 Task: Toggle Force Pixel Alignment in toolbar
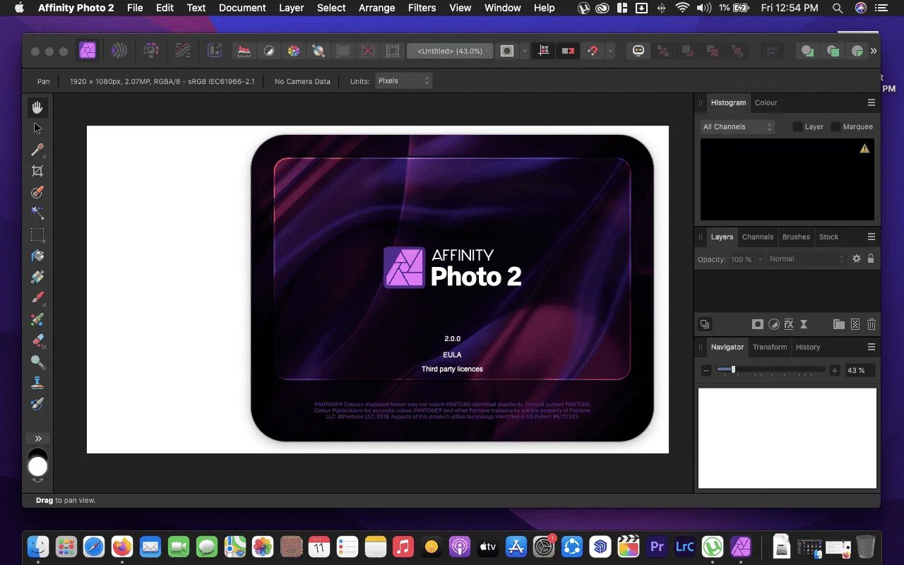pos(544,51)
